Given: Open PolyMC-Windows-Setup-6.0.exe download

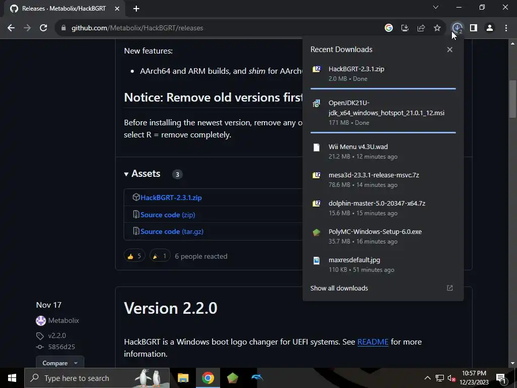Looking at the screenshot, I should (383, 236).
